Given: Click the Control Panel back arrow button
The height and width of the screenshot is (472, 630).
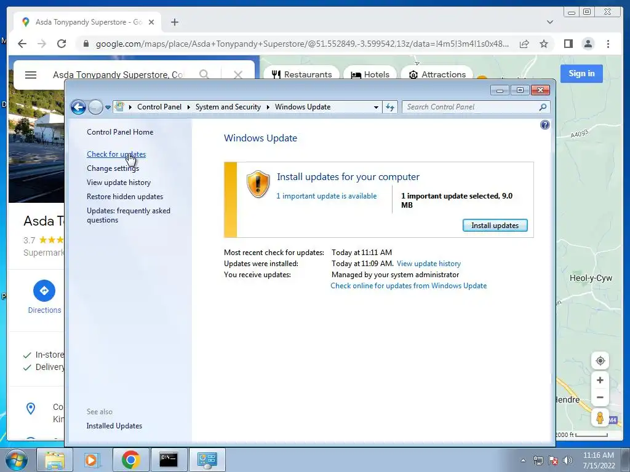Looking at the screenshot, I should click(x=78, y=107).
